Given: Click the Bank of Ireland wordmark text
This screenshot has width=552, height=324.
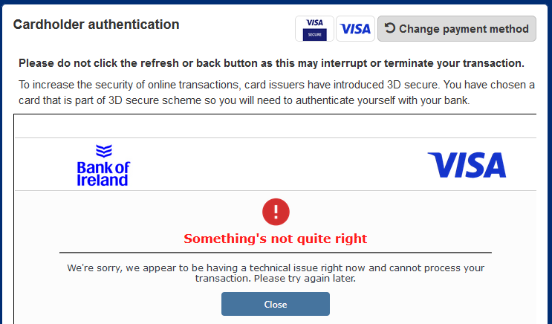Looking at the screenshot, I should [103, 173].
